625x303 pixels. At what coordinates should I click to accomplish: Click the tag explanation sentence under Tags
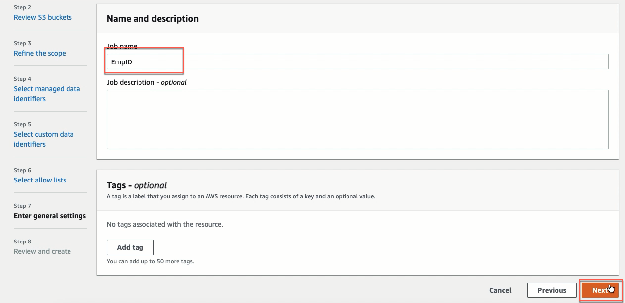pos(241,196)
